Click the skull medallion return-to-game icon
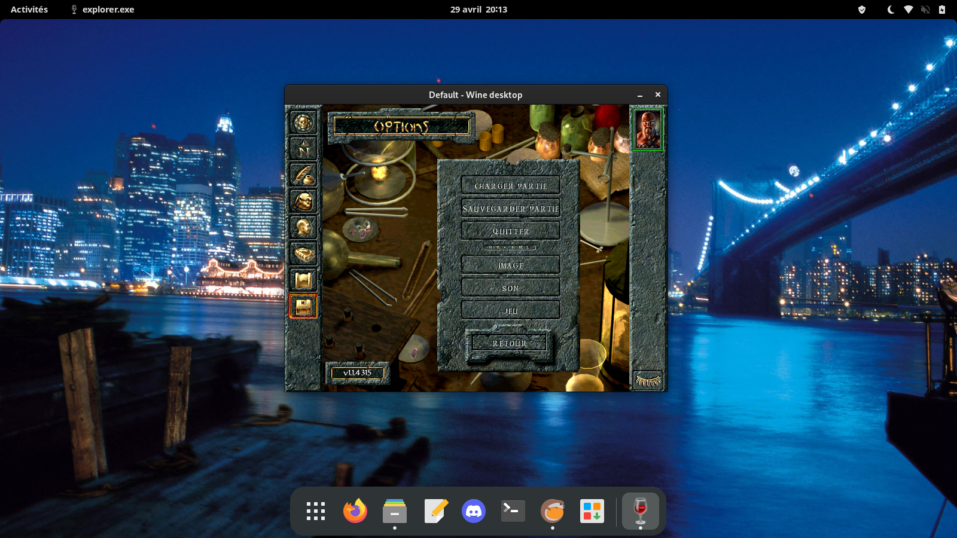This screenshot has height=538, width=957. pos(303,123)
